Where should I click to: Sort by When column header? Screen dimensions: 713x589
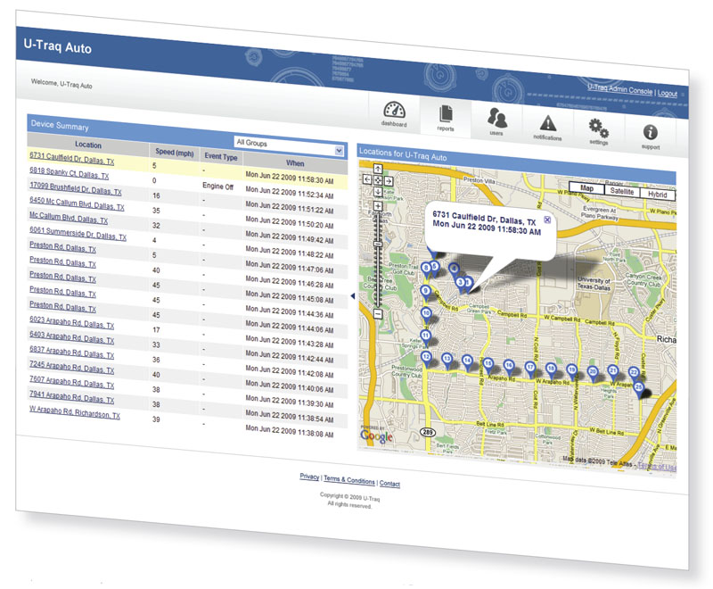pyautogui.click(x=295, y=163)
